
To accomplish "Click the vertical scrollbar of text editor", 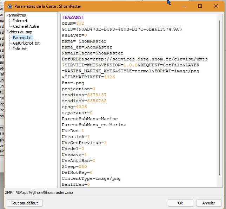I will (x=219, y=98).
